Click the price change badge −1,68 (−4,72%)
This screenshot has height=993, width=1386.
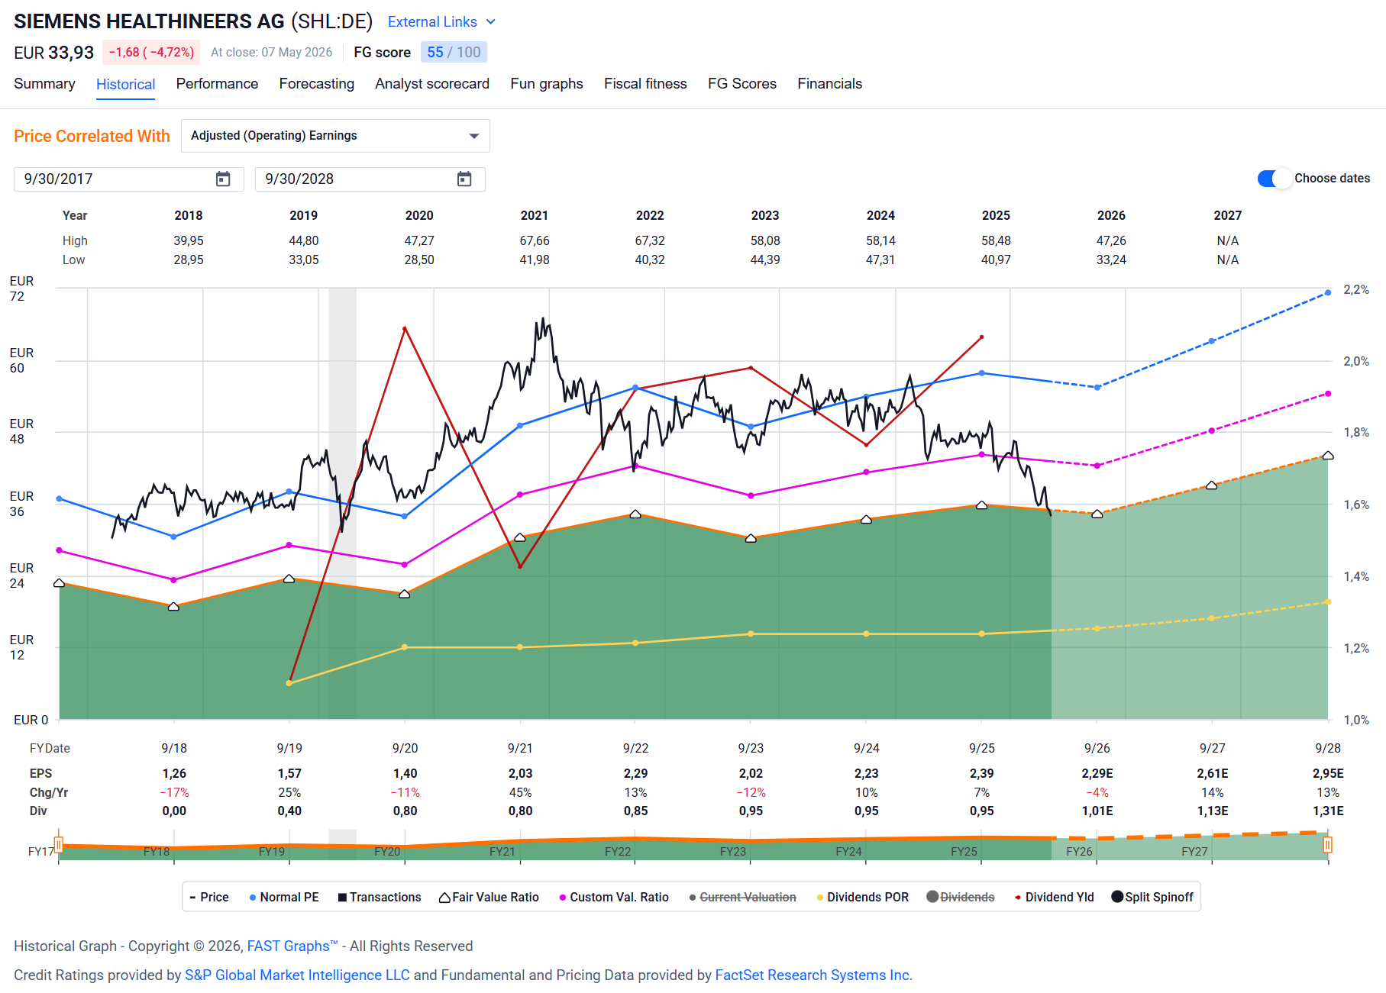click(151, 52)
